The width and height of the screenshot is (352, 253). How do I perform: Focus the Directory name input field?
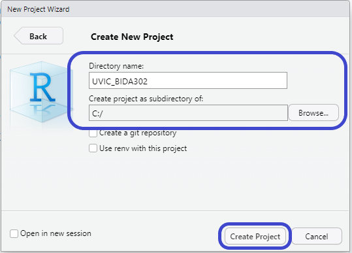(x=188, y=80)
